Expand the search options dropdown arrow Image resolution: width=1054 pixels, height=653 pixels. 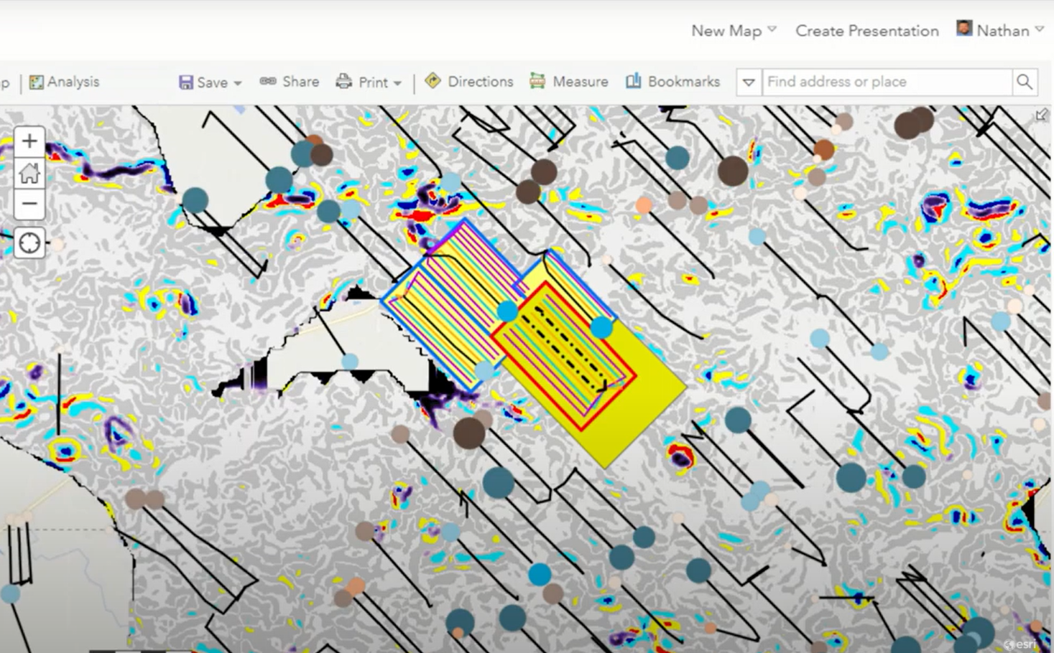(749, 83)
